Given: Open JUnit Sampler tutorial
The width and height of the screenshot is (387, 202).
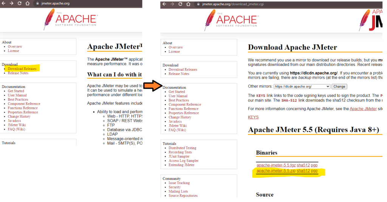Looking at the screenshot, I should (179, 156).
